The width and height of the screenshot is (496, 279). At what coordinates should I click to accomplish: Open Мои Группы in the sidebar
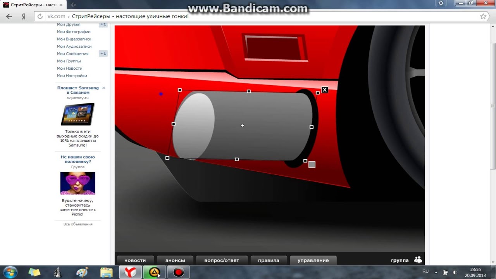(x=69, y=61)
